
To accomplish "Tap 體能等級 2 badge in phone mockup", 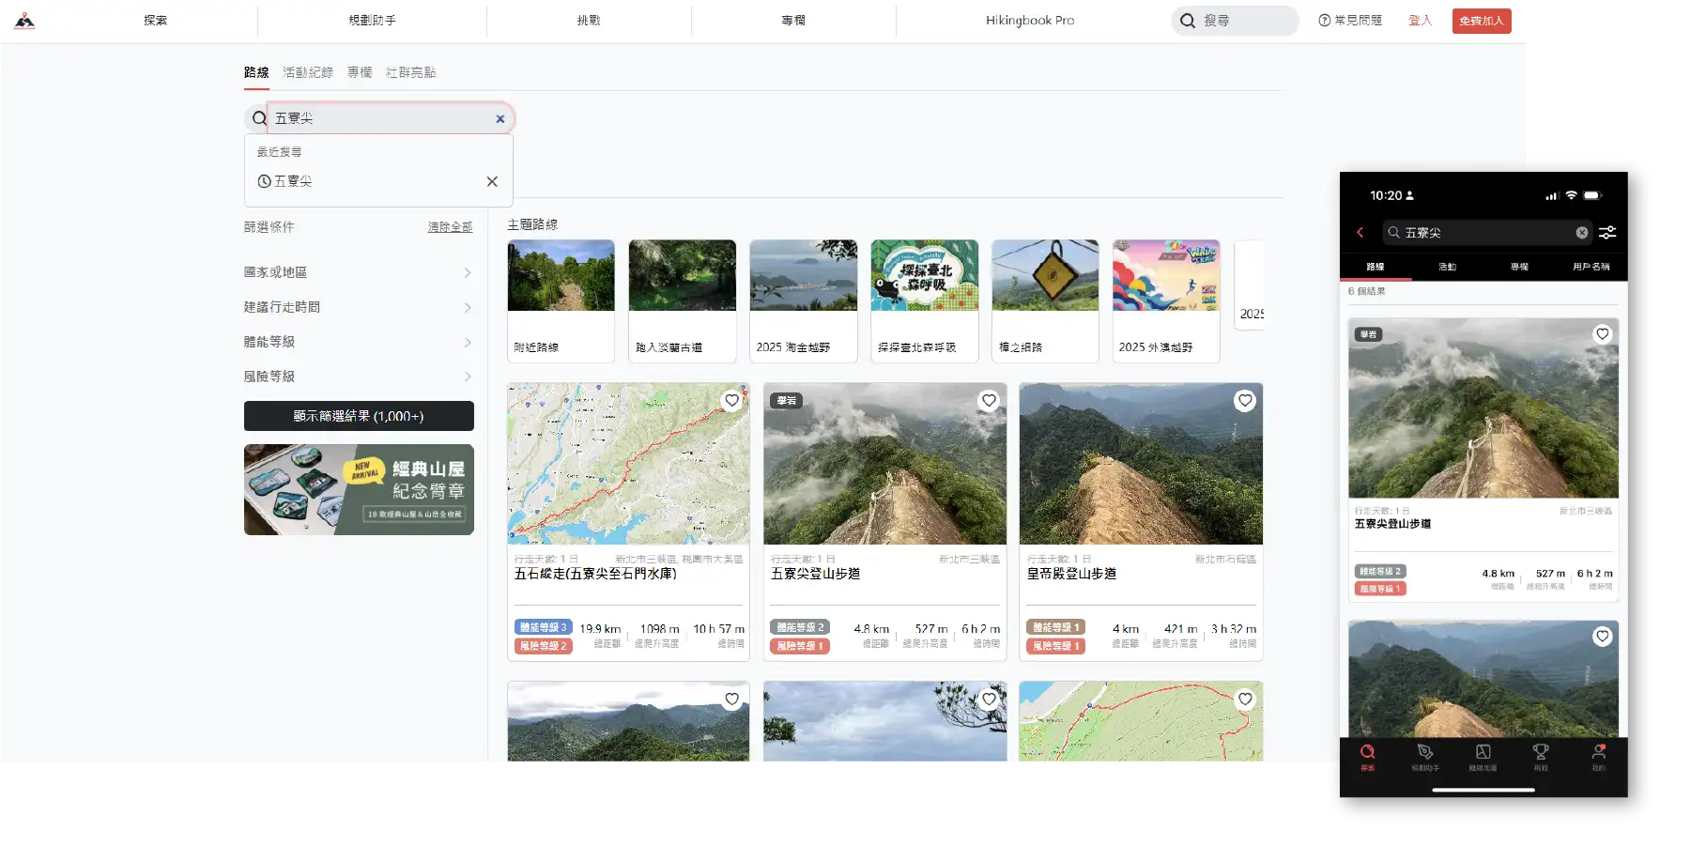I will (x=1380, y=572).
